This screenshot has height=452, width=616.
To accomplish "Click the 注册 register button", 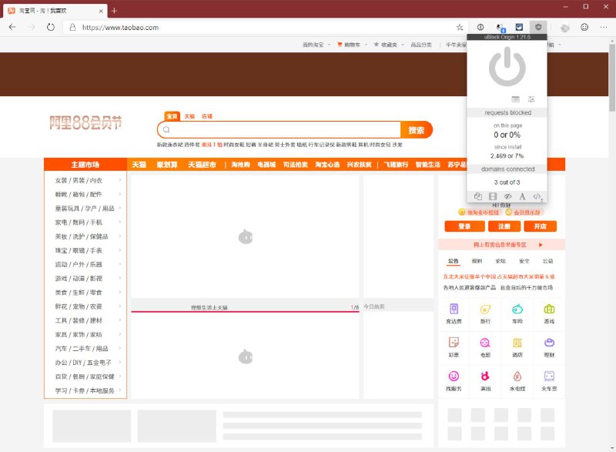I will point(504,226).
